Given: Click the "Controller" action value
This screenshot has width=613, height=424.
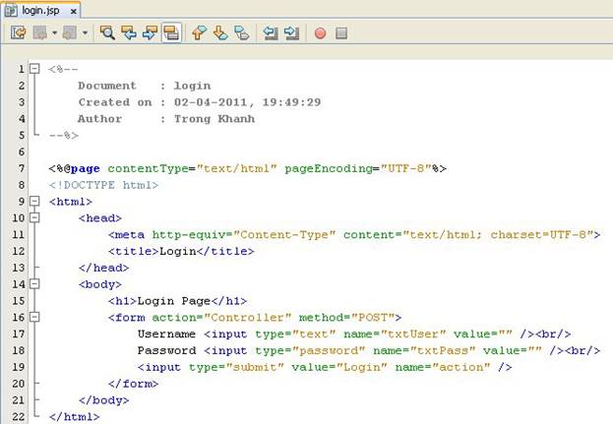Looking at the screenshot, I should 248,318.
